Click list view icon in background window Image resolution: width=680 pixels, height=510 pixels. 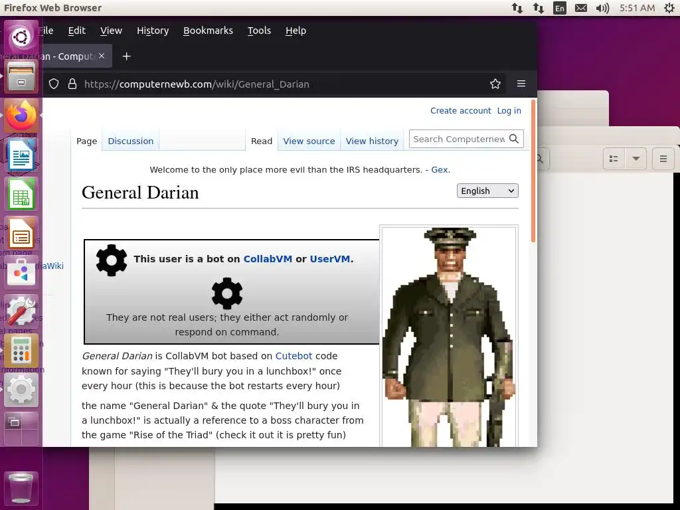(x=614, y=159)
